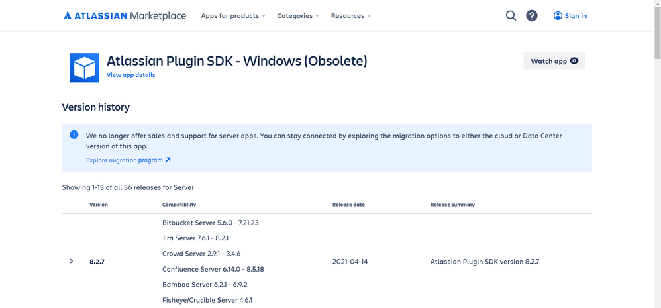Click Showing 1-15 of all 56 releases text
The height and width of the screenshot is (308, 661).
pyautogui.click(x=128, y=187)
